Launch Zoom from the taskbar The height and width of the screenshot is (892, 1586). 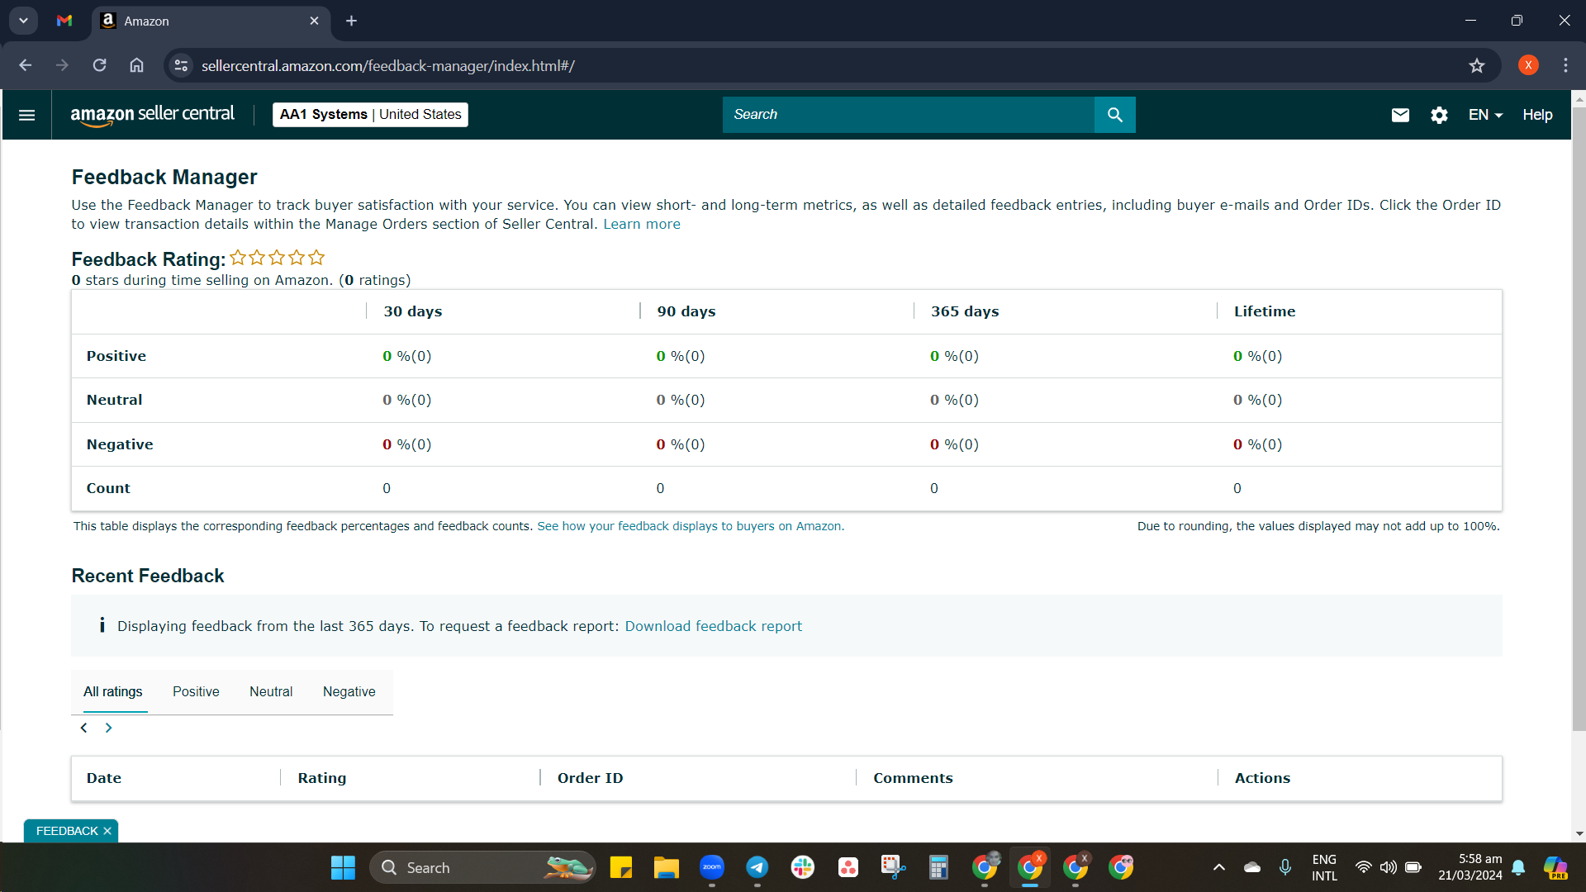(711, 867)
